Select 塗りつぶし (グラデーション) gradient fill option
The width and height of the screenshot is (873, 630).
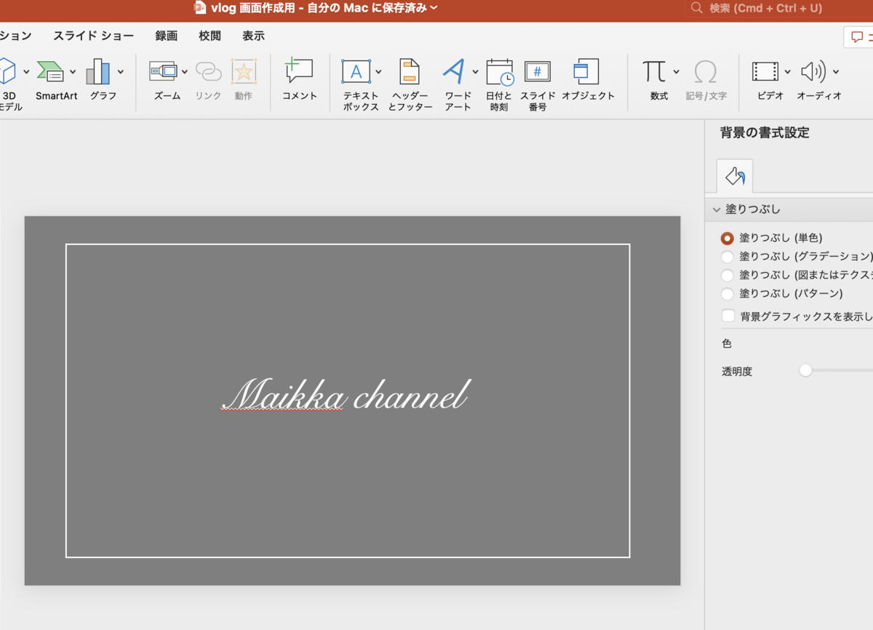pyautogui.click(x=727, y=257)
